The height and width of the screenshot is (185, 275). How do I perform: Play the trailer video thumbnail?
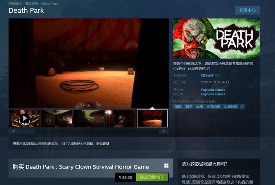coord(25,118)
